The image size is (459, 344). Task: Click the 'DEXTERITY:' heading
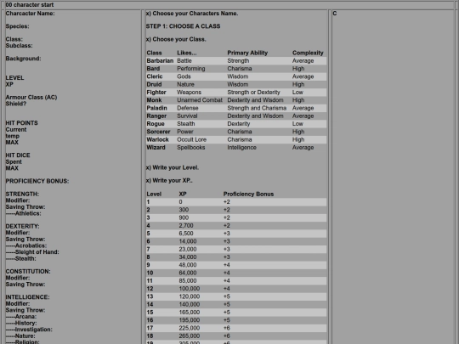(x=23, y=226)
